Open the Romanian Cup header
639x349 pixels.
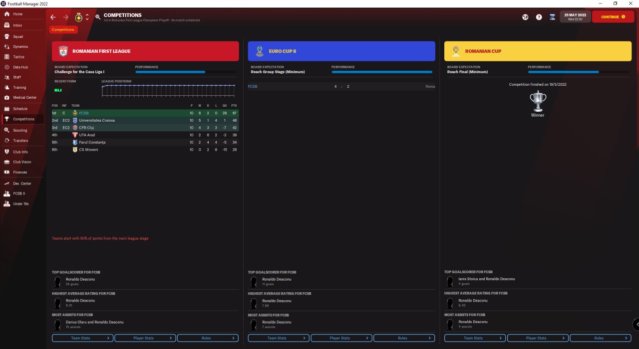(x=538, y=51)
